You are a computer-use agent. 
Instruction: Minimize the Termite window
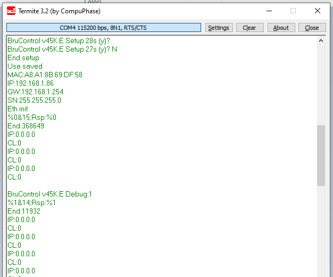pyautogui.click(x=269, y=11)
